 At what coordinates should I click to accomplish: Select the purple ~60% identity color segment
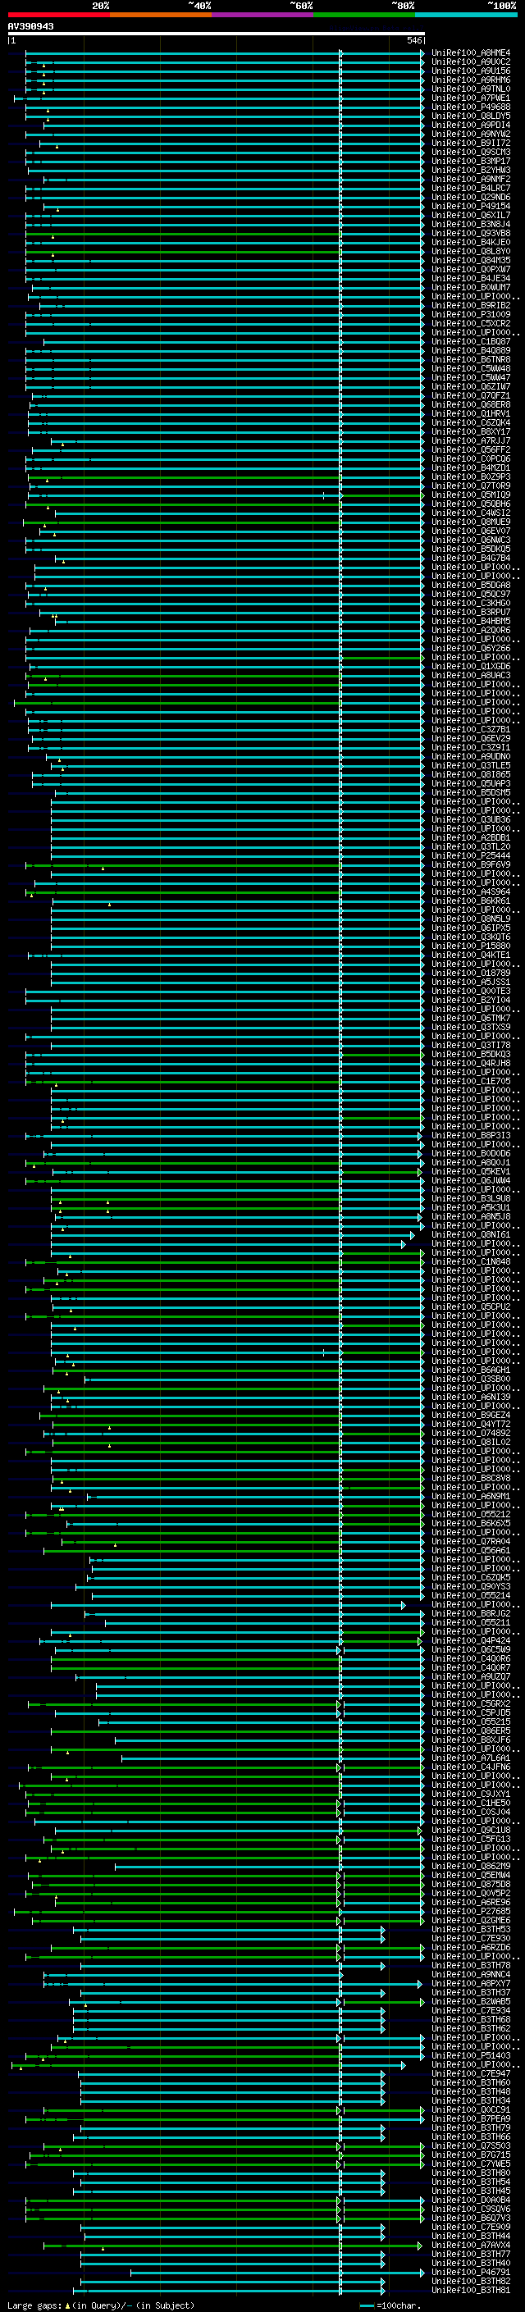(262, 15)
